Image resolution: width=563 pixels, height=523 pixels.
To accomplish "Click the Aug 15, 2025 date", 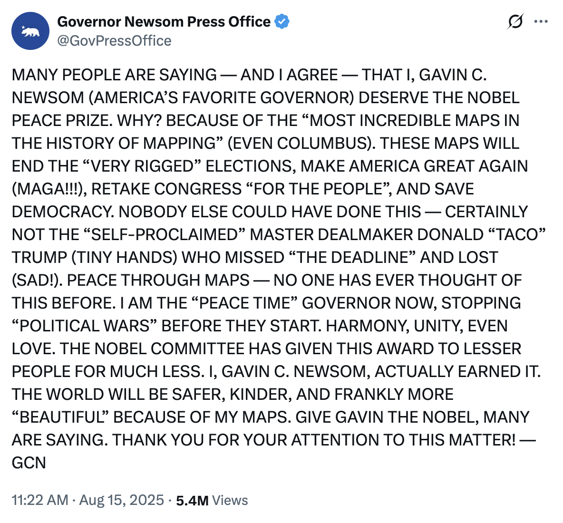I will coord(121,500).
